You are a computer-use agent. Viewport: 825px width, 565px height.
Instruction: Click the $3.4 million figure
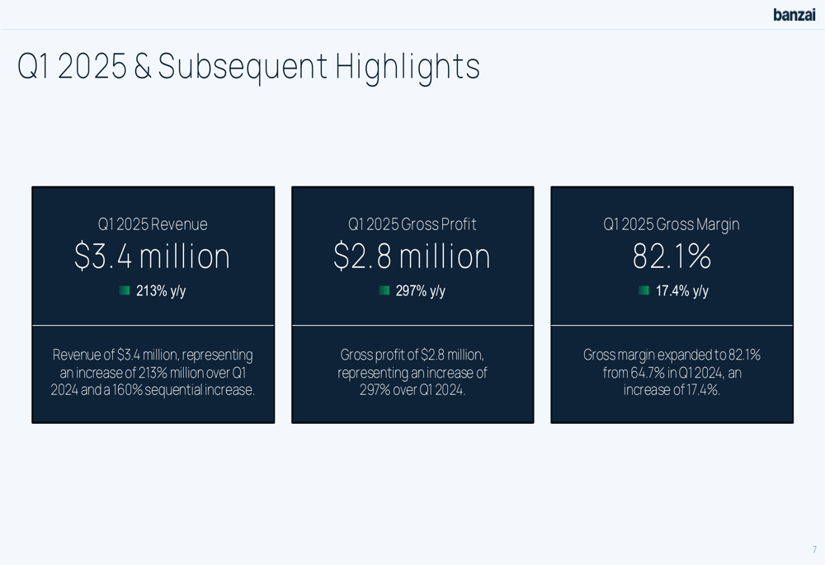coord(152,257)
